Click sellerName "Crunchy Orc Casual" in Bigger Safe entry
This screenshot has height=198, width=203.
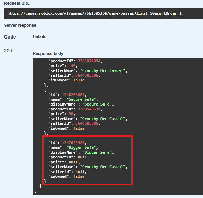click(x=103, y=167)
